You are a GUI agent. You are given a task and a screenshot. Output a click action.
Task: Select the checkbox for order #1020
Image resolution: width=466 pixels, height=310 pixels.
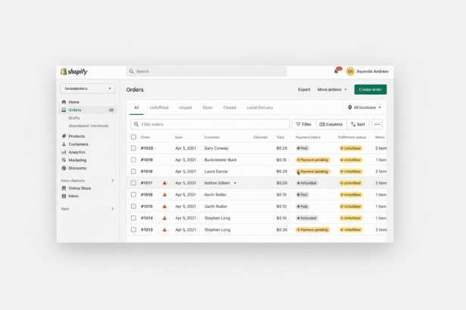coord(133,148)
